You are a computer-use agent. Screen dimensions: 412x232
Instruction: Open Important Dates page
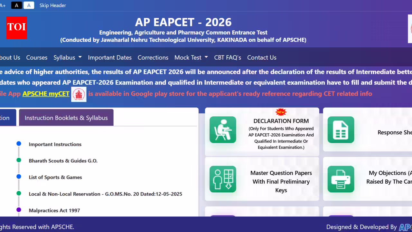[x=110, y=57]
